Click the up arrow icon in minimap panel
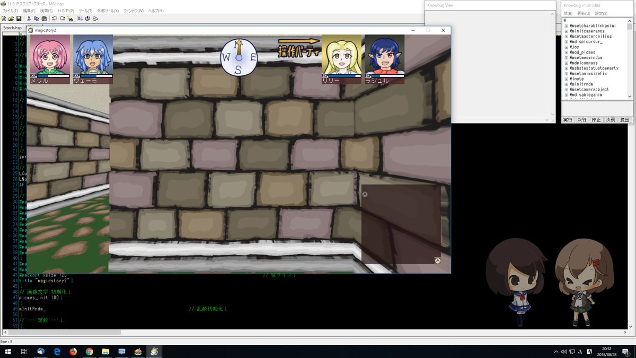This screenshot has height=358, width=636. tap(365, 195)
